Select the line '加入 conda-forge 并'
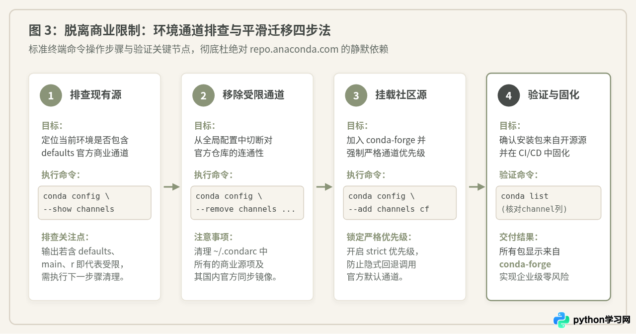The image size is (636, 334). pyautogui.click(x=386, y=140)
